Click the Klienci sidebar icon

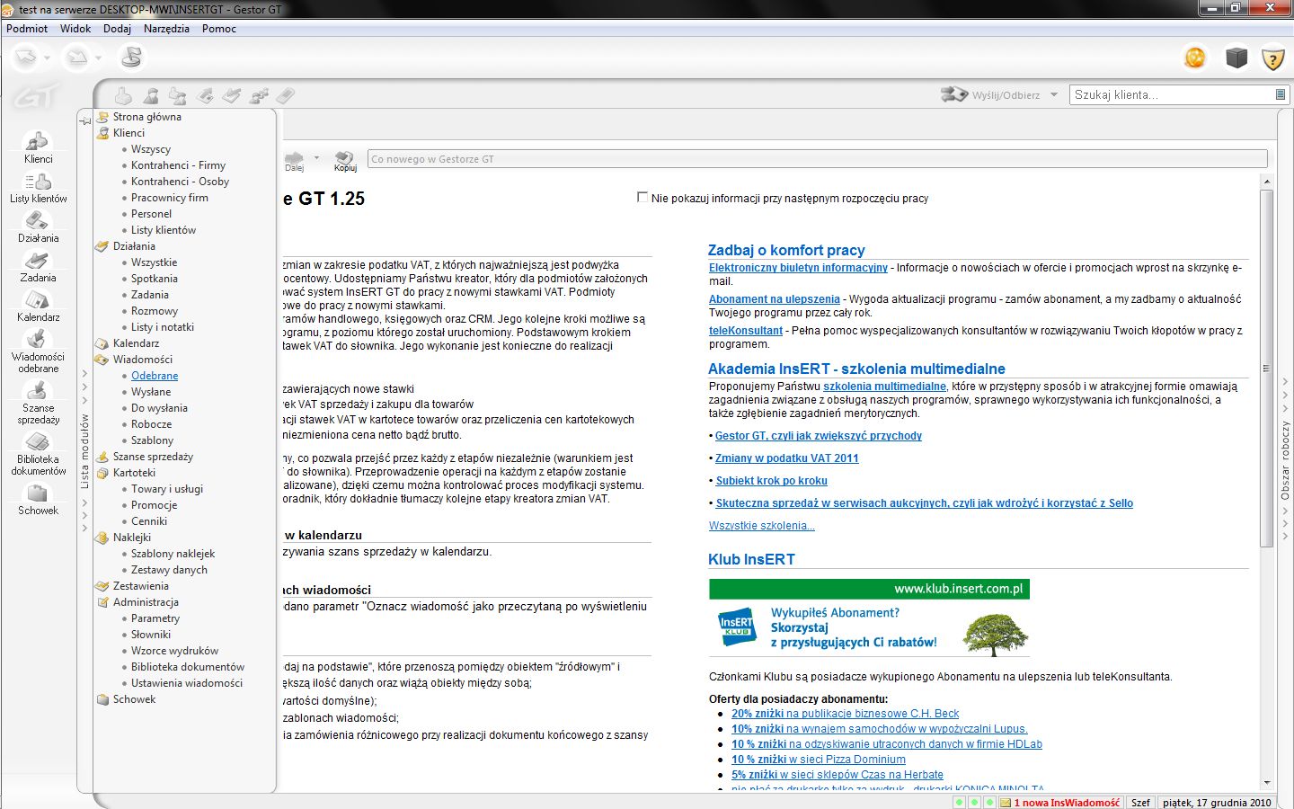point(38,147)
